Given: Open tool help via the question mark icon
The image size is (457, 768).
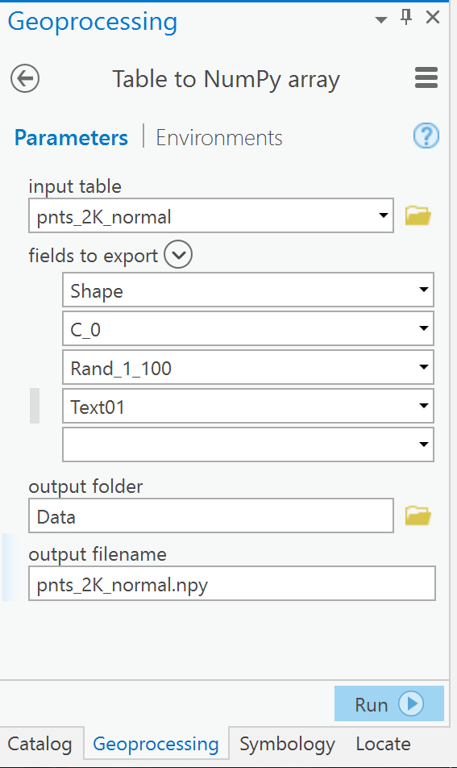Looking at the screenshot, I should click(x=426, y=136).
